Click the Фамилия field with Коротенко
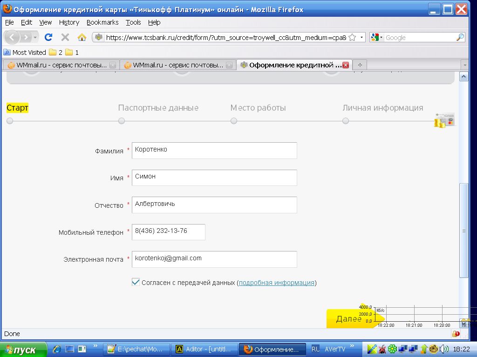This screenshot has width=477, height=357. point(214,150)
